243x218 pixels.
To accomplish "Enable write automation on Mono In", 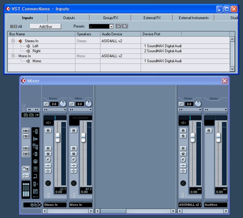I will [73, 153].
